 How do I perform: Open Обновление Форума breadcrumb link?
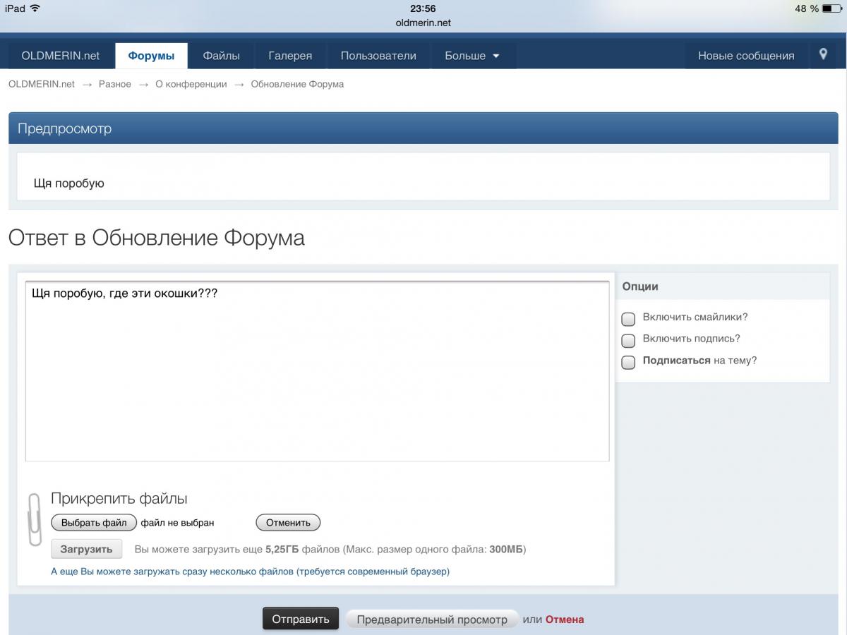297,84
